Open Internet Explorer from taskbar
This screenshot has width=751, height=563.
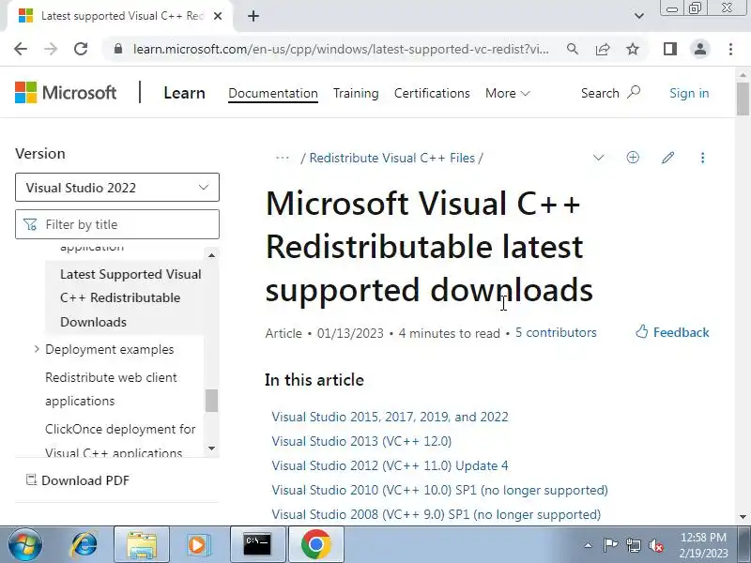point(84,544)
